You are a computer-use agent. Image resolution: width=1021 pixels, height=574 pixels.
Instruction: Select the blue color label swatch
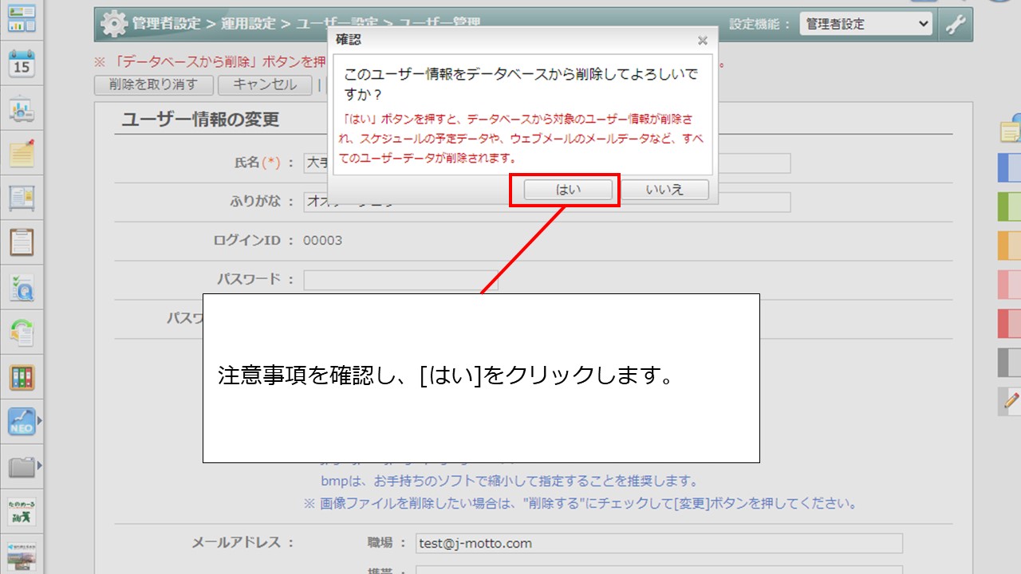point(1010,167)
